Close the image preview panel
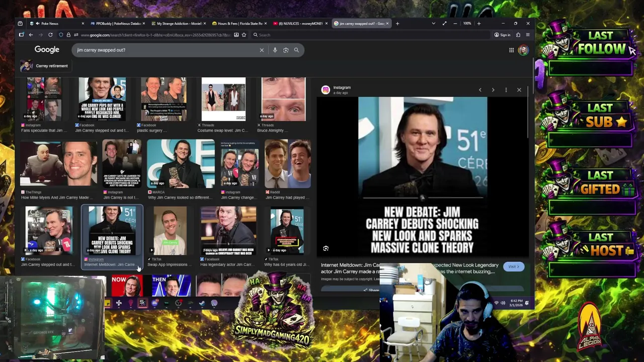 coord(519,90)
